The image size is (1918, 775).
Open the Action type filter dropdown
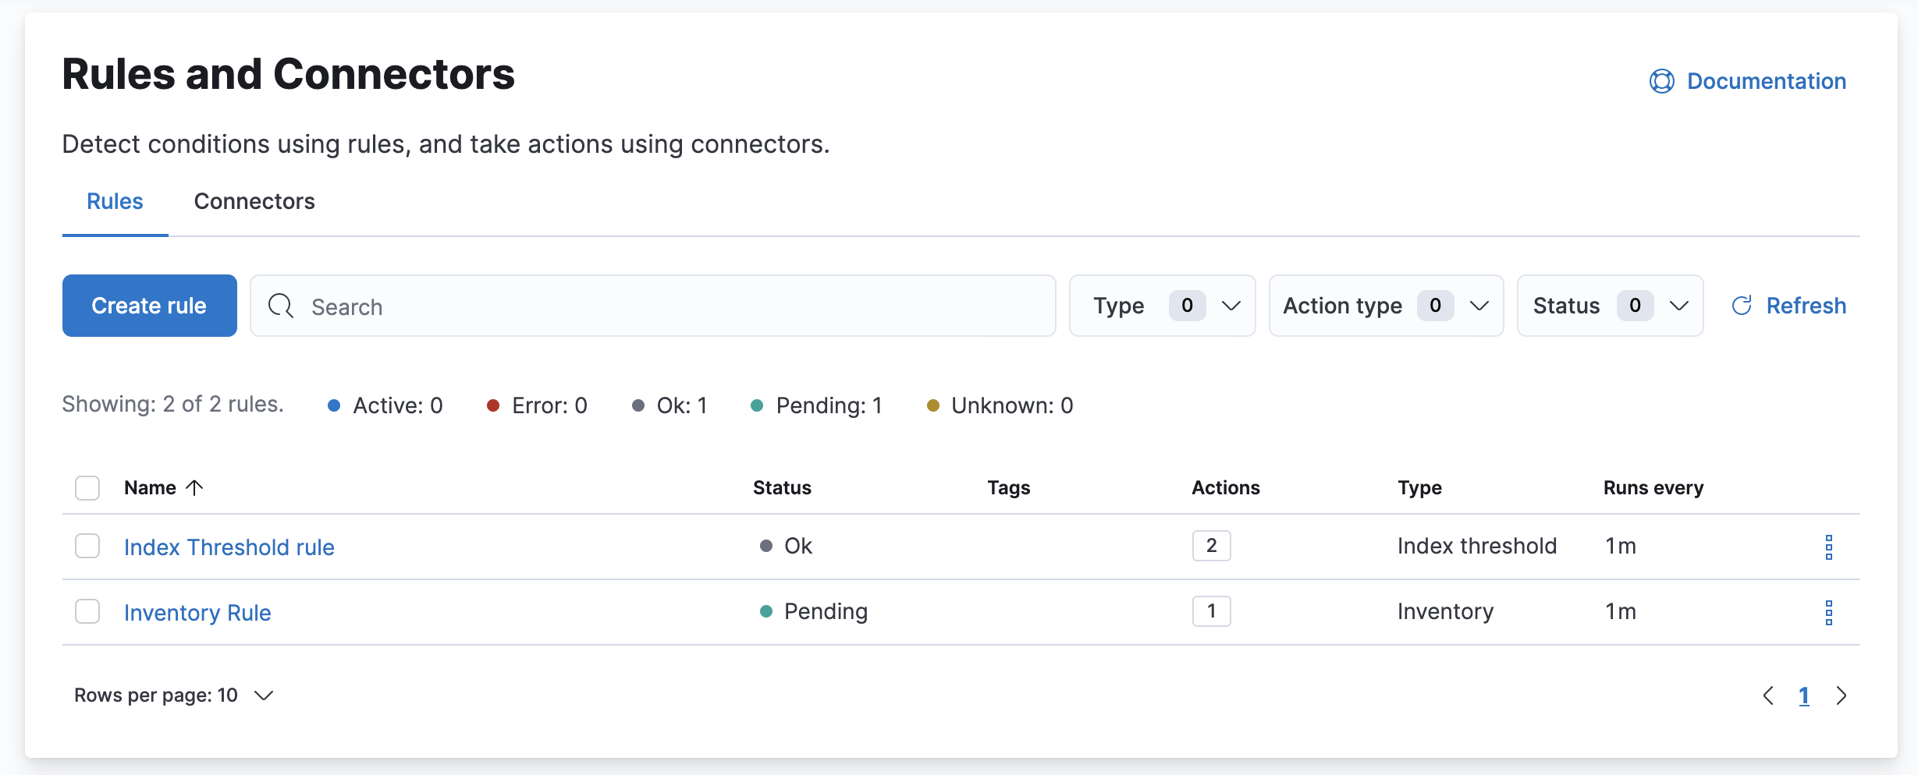[x=1386, y=306]
